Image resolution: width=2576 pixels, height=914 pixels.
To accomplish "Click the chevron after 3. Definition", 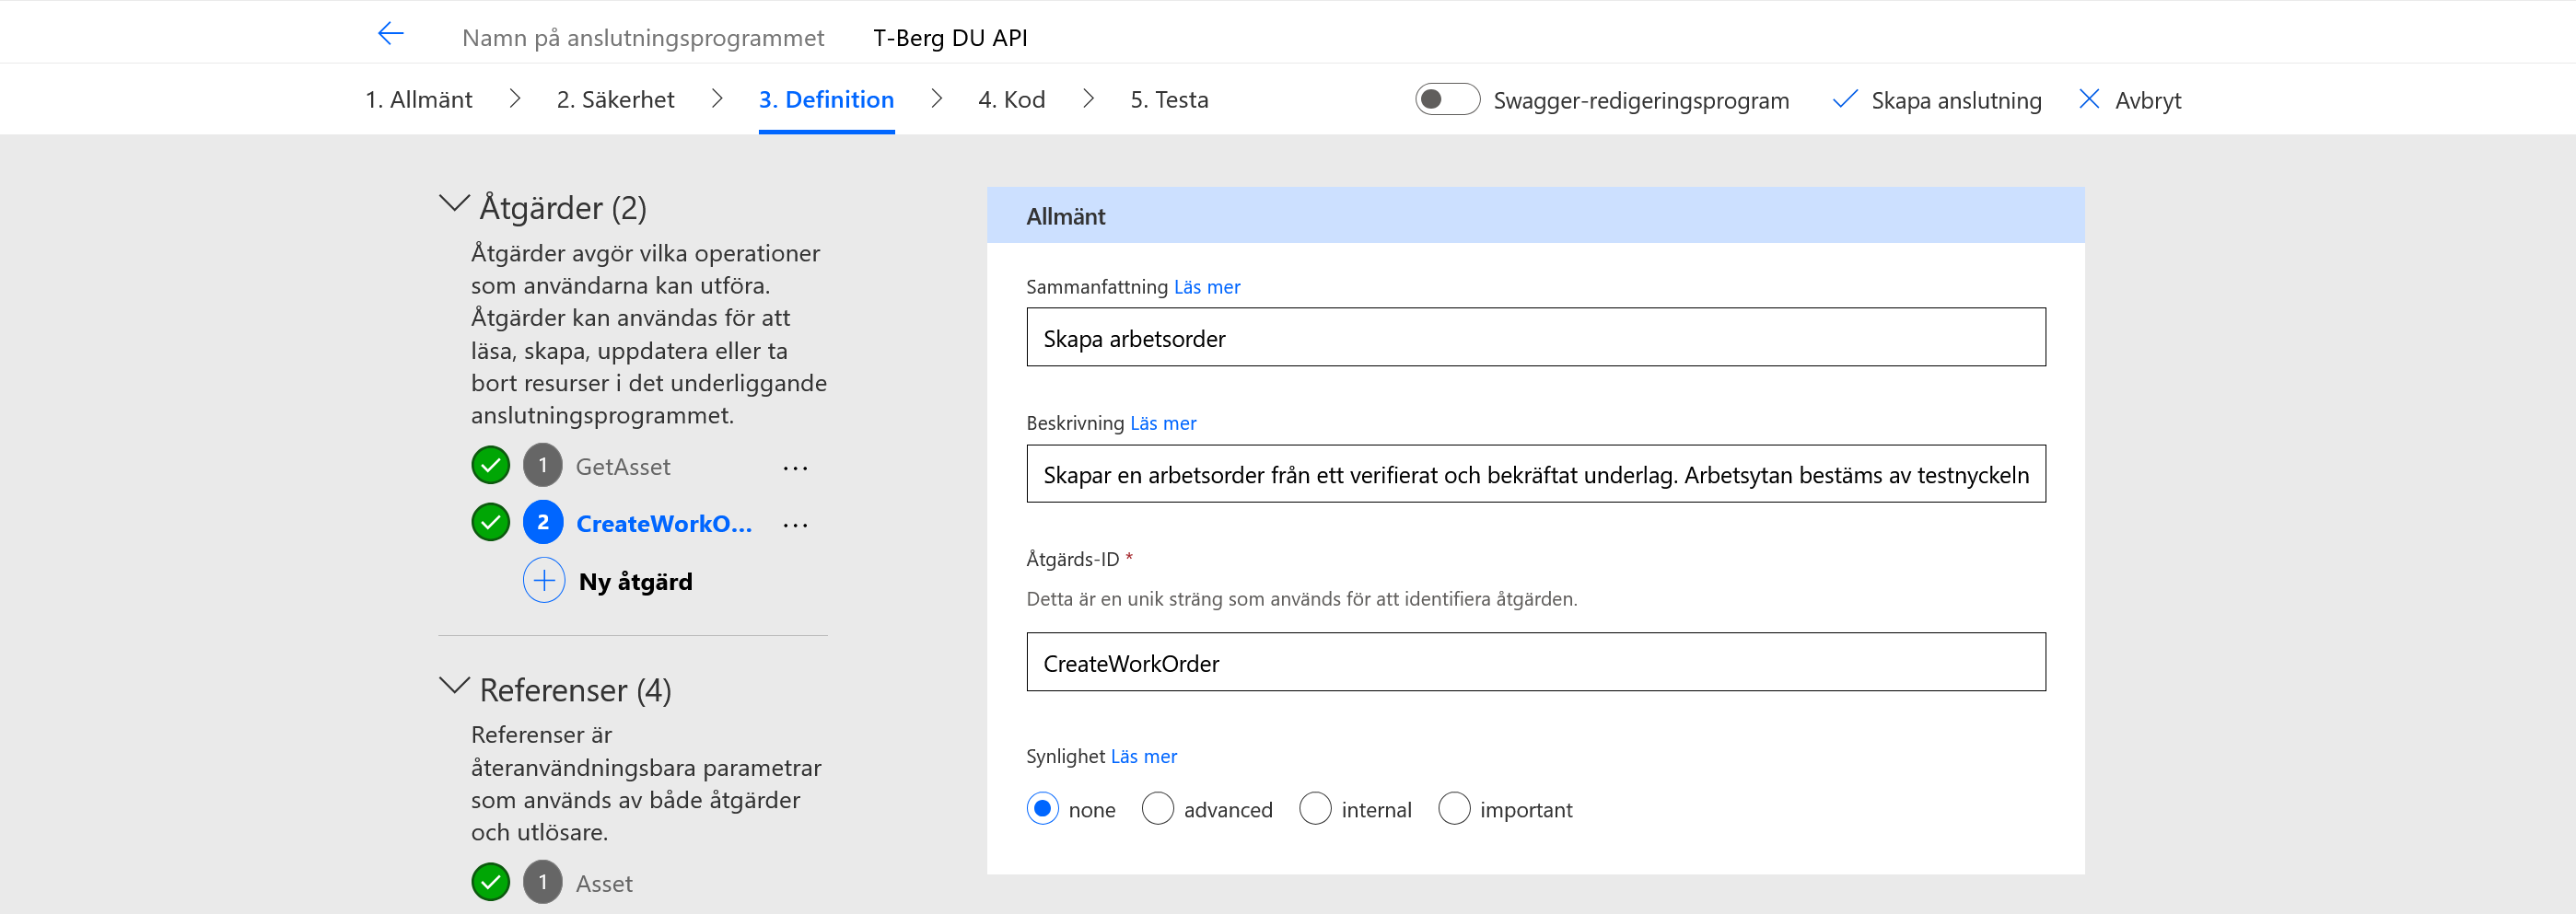I will (x=936, y=98).
